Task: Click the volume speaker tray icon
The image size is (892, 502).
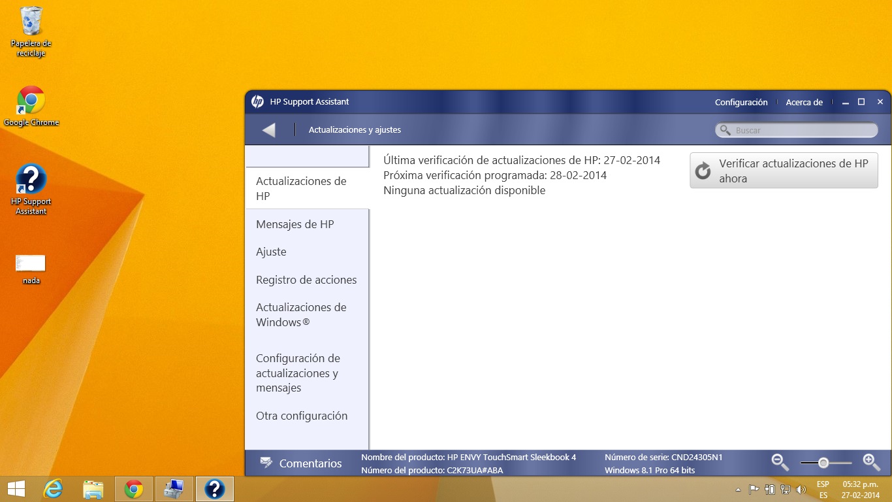Action: pyautogui.click(x=801, y=489)
